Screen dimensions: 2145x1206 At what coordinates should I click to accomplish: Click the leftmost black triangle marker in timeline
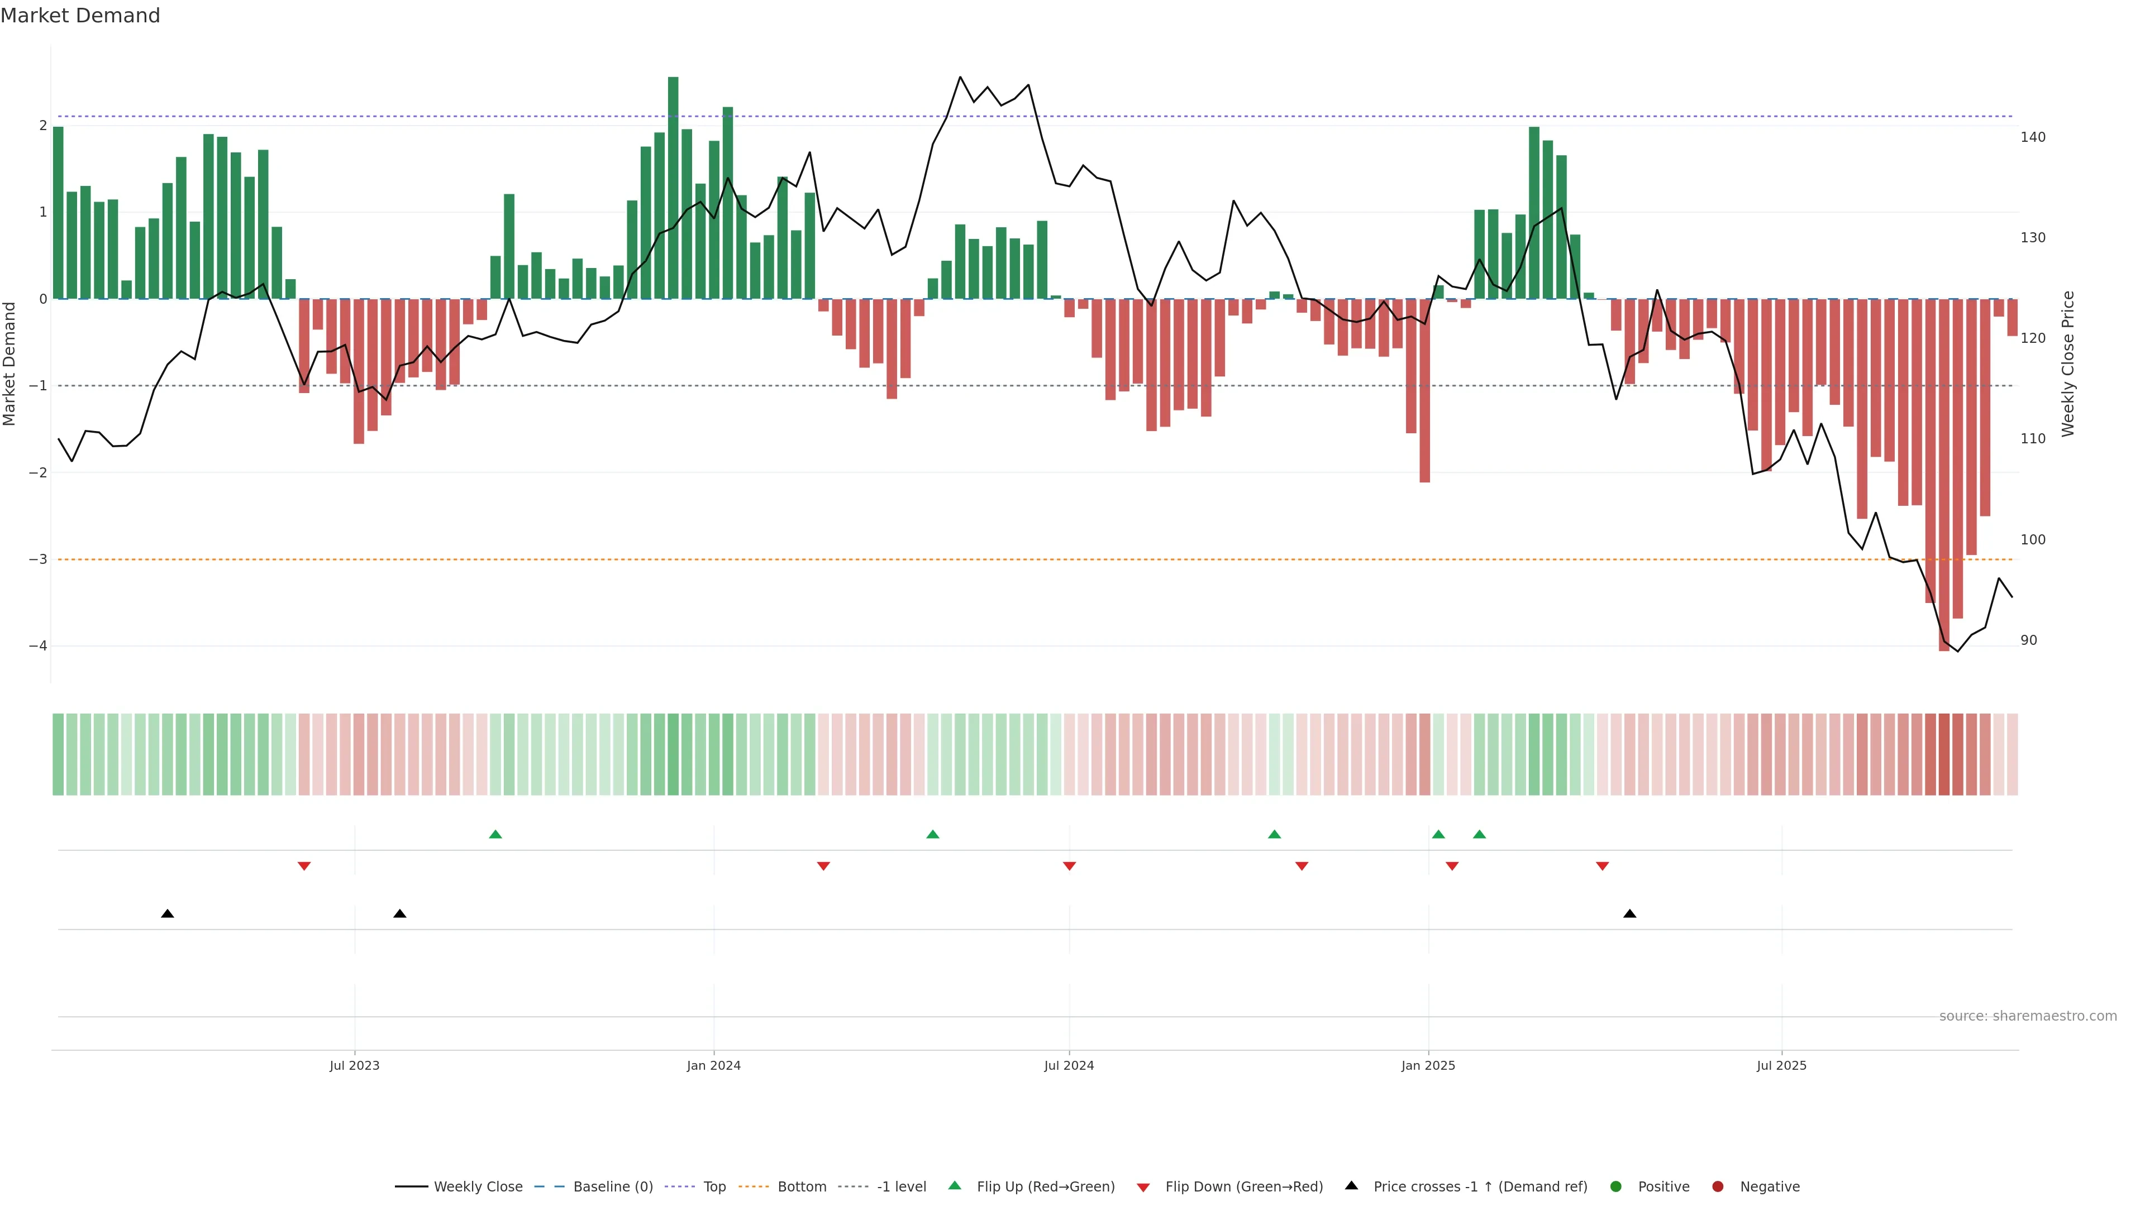(168, 914)
